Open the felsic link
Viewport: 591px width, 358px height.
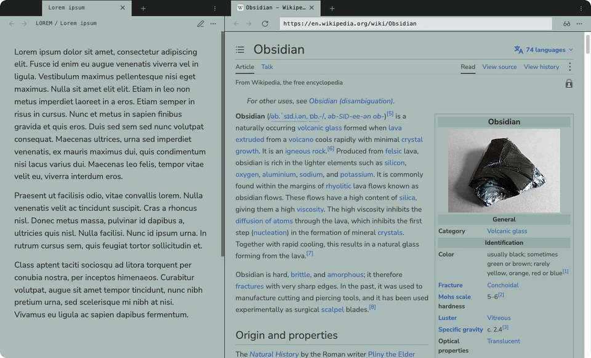pos(393,151)
